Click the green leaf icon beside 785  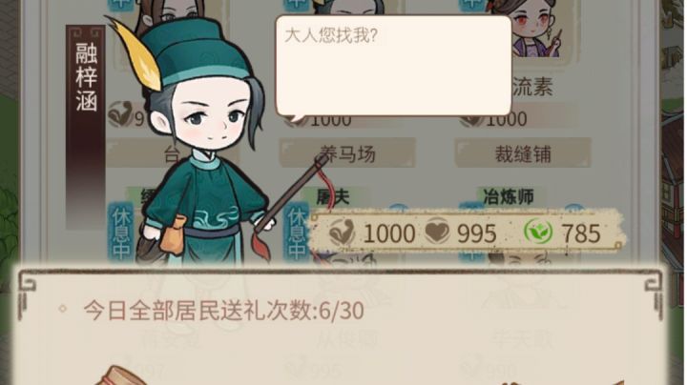point(538,232)
